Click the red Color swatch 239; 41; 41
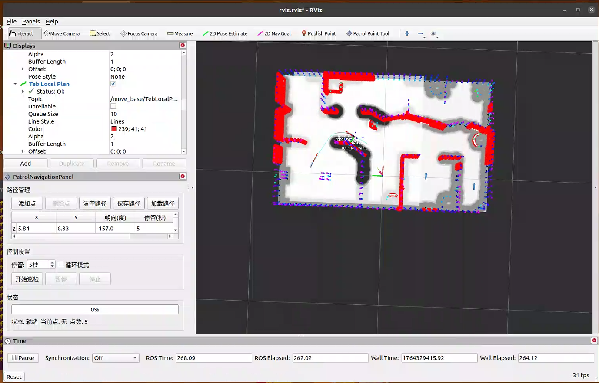 pos(114,129)
